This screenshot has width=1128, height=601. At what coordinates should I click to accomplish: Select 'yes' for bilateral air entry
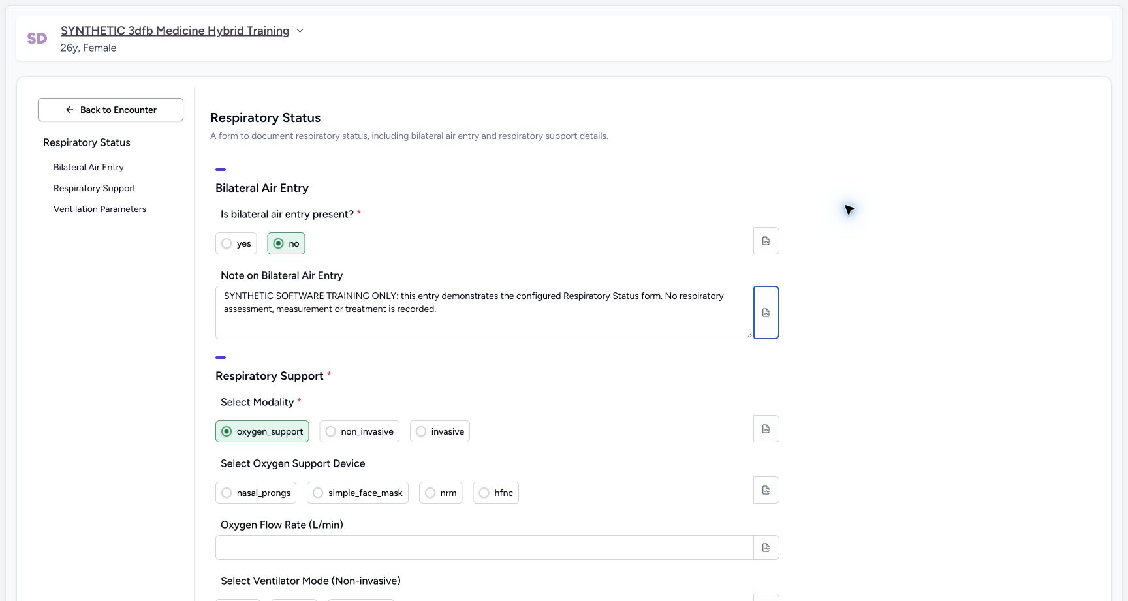[236, 243]
